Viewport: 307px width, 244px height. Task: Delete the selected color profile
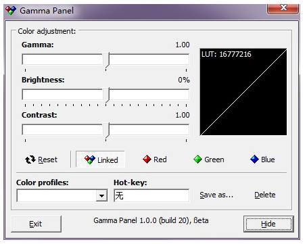pyautogui.click(x=265, y=195)
